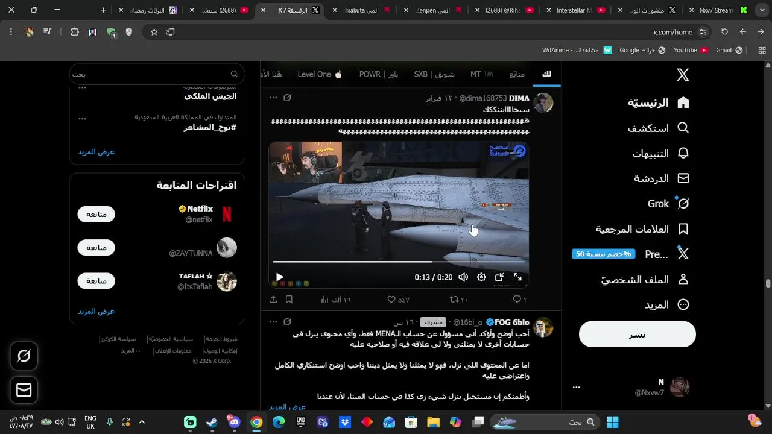Switch to the MT timeline tab

pos(481,74)
